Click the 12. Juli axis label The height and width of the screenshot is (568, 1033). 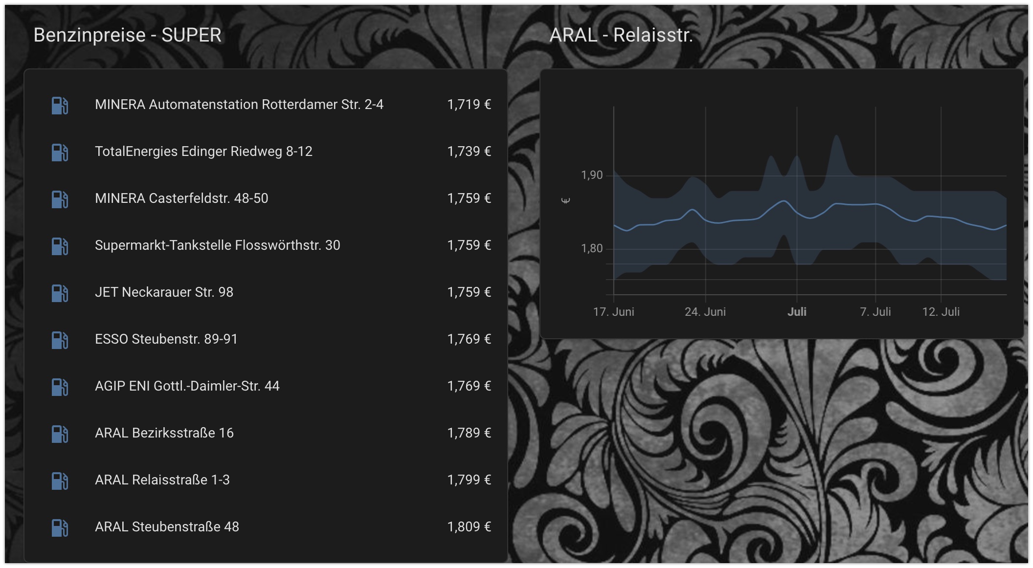click(941, 312)
